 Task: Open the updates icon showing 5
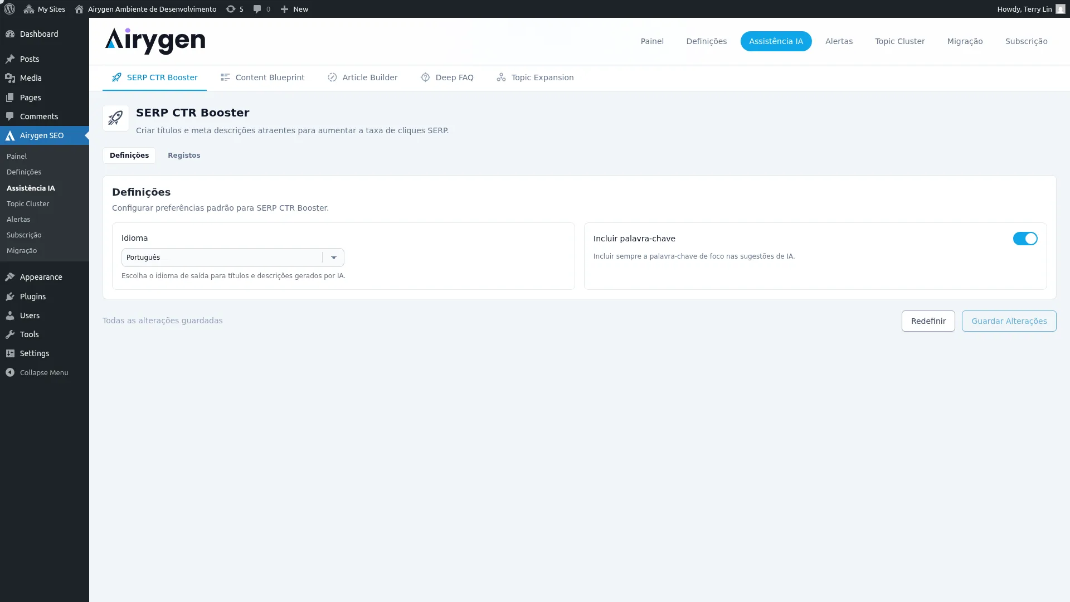tap(230, 9)
